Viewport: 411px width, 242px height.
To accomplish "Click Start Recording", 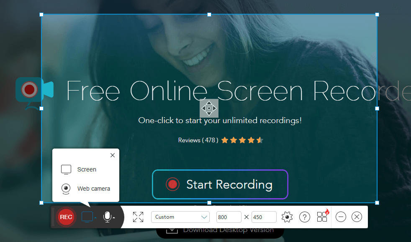I will [220, 184].
